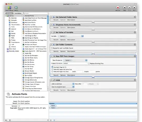Select the Apply SQL action icon
The width and height of the screenshot is (142, 122).
click(23, 53)
